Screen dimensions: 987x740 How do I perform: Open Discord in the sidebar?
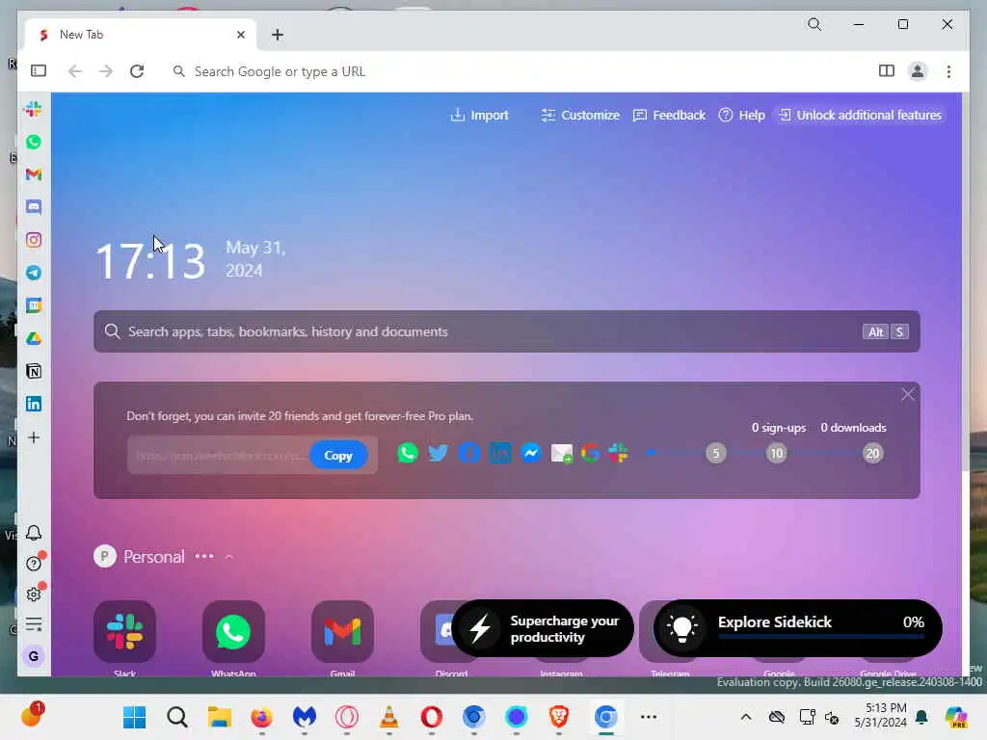click(34, 207)
